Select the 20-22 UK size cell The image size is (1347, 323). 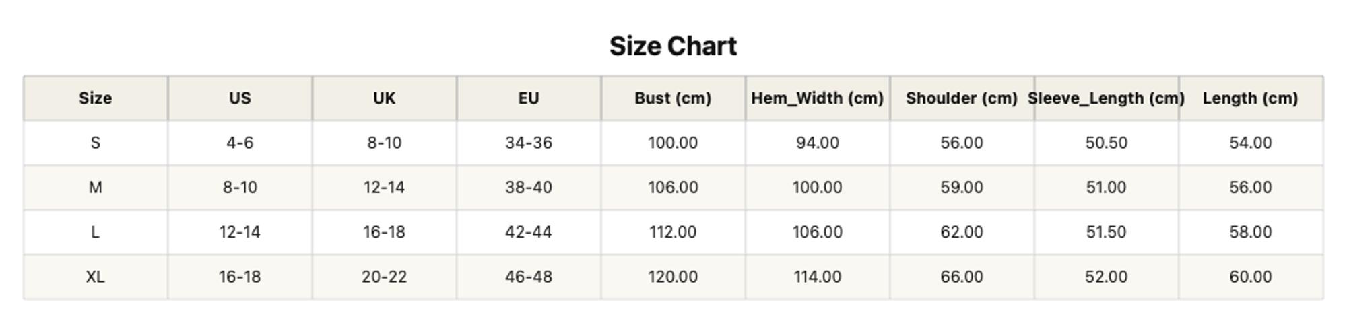[385, 277]
